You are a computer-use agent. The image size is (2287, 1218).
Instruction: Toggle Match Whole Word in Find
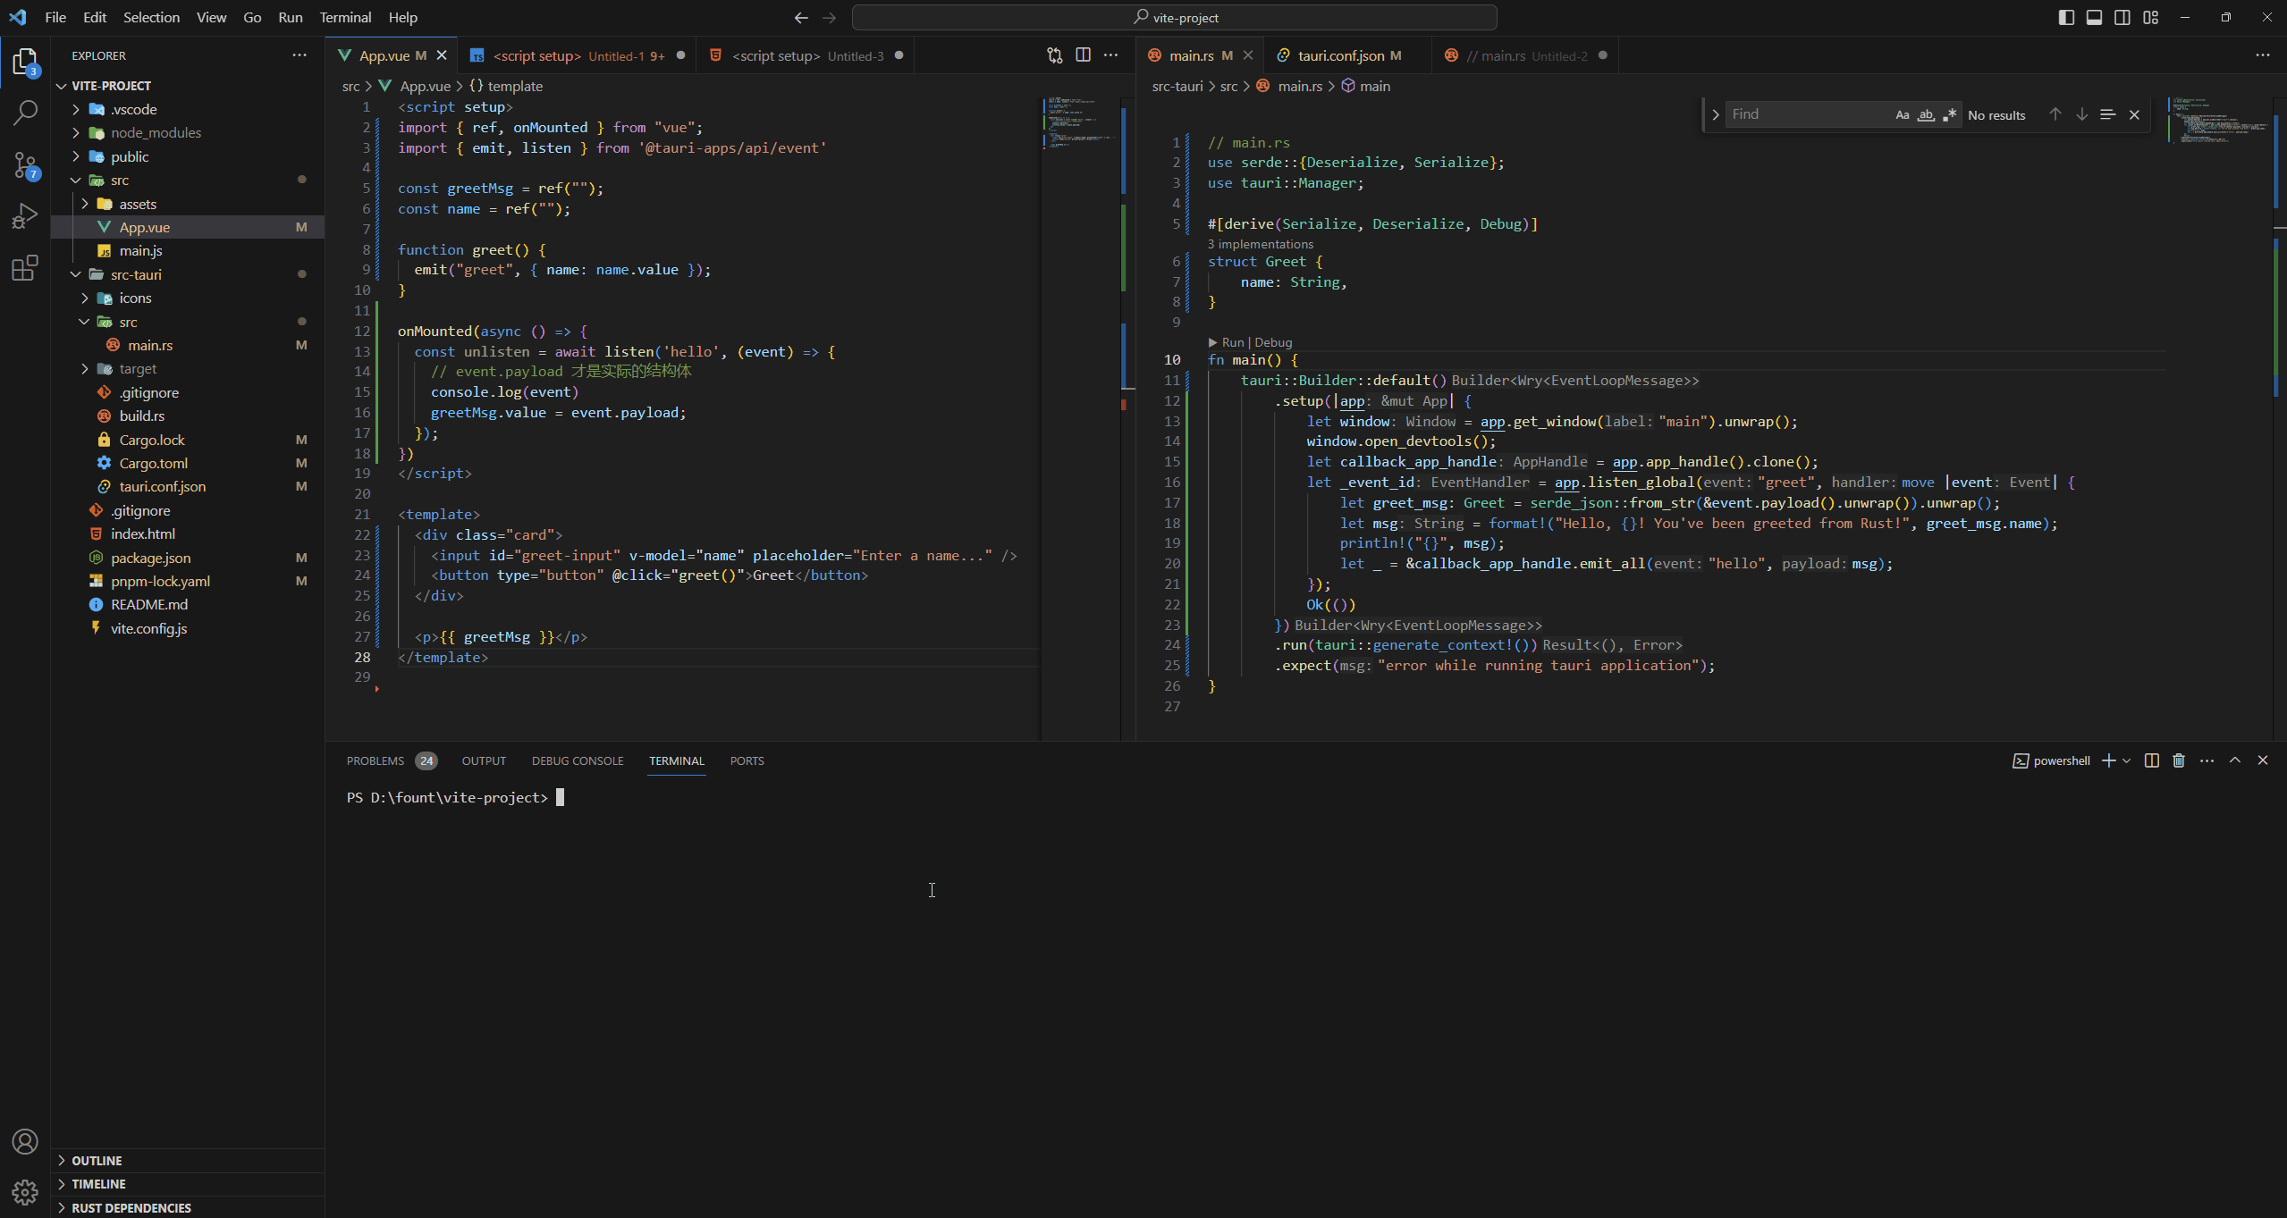point(1926,114)
